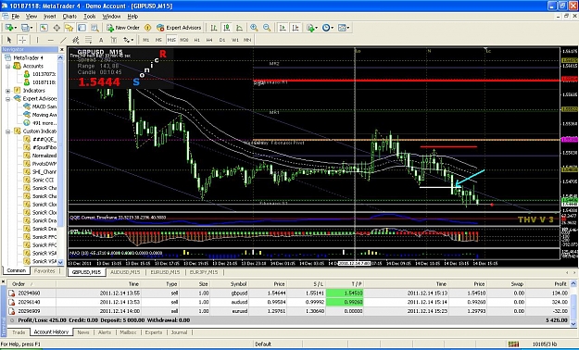Zoom in on the chart

254,28
